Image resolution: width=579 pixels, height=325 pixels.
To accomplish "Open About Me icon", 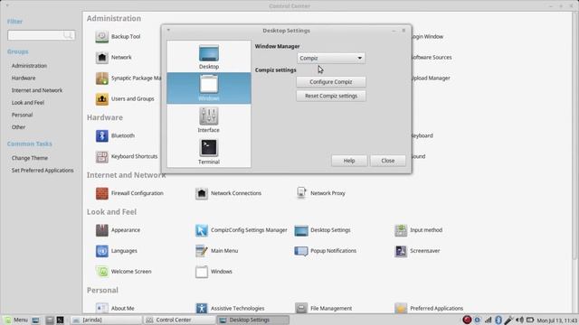I will pyautogui.click(x=101, y=308).
